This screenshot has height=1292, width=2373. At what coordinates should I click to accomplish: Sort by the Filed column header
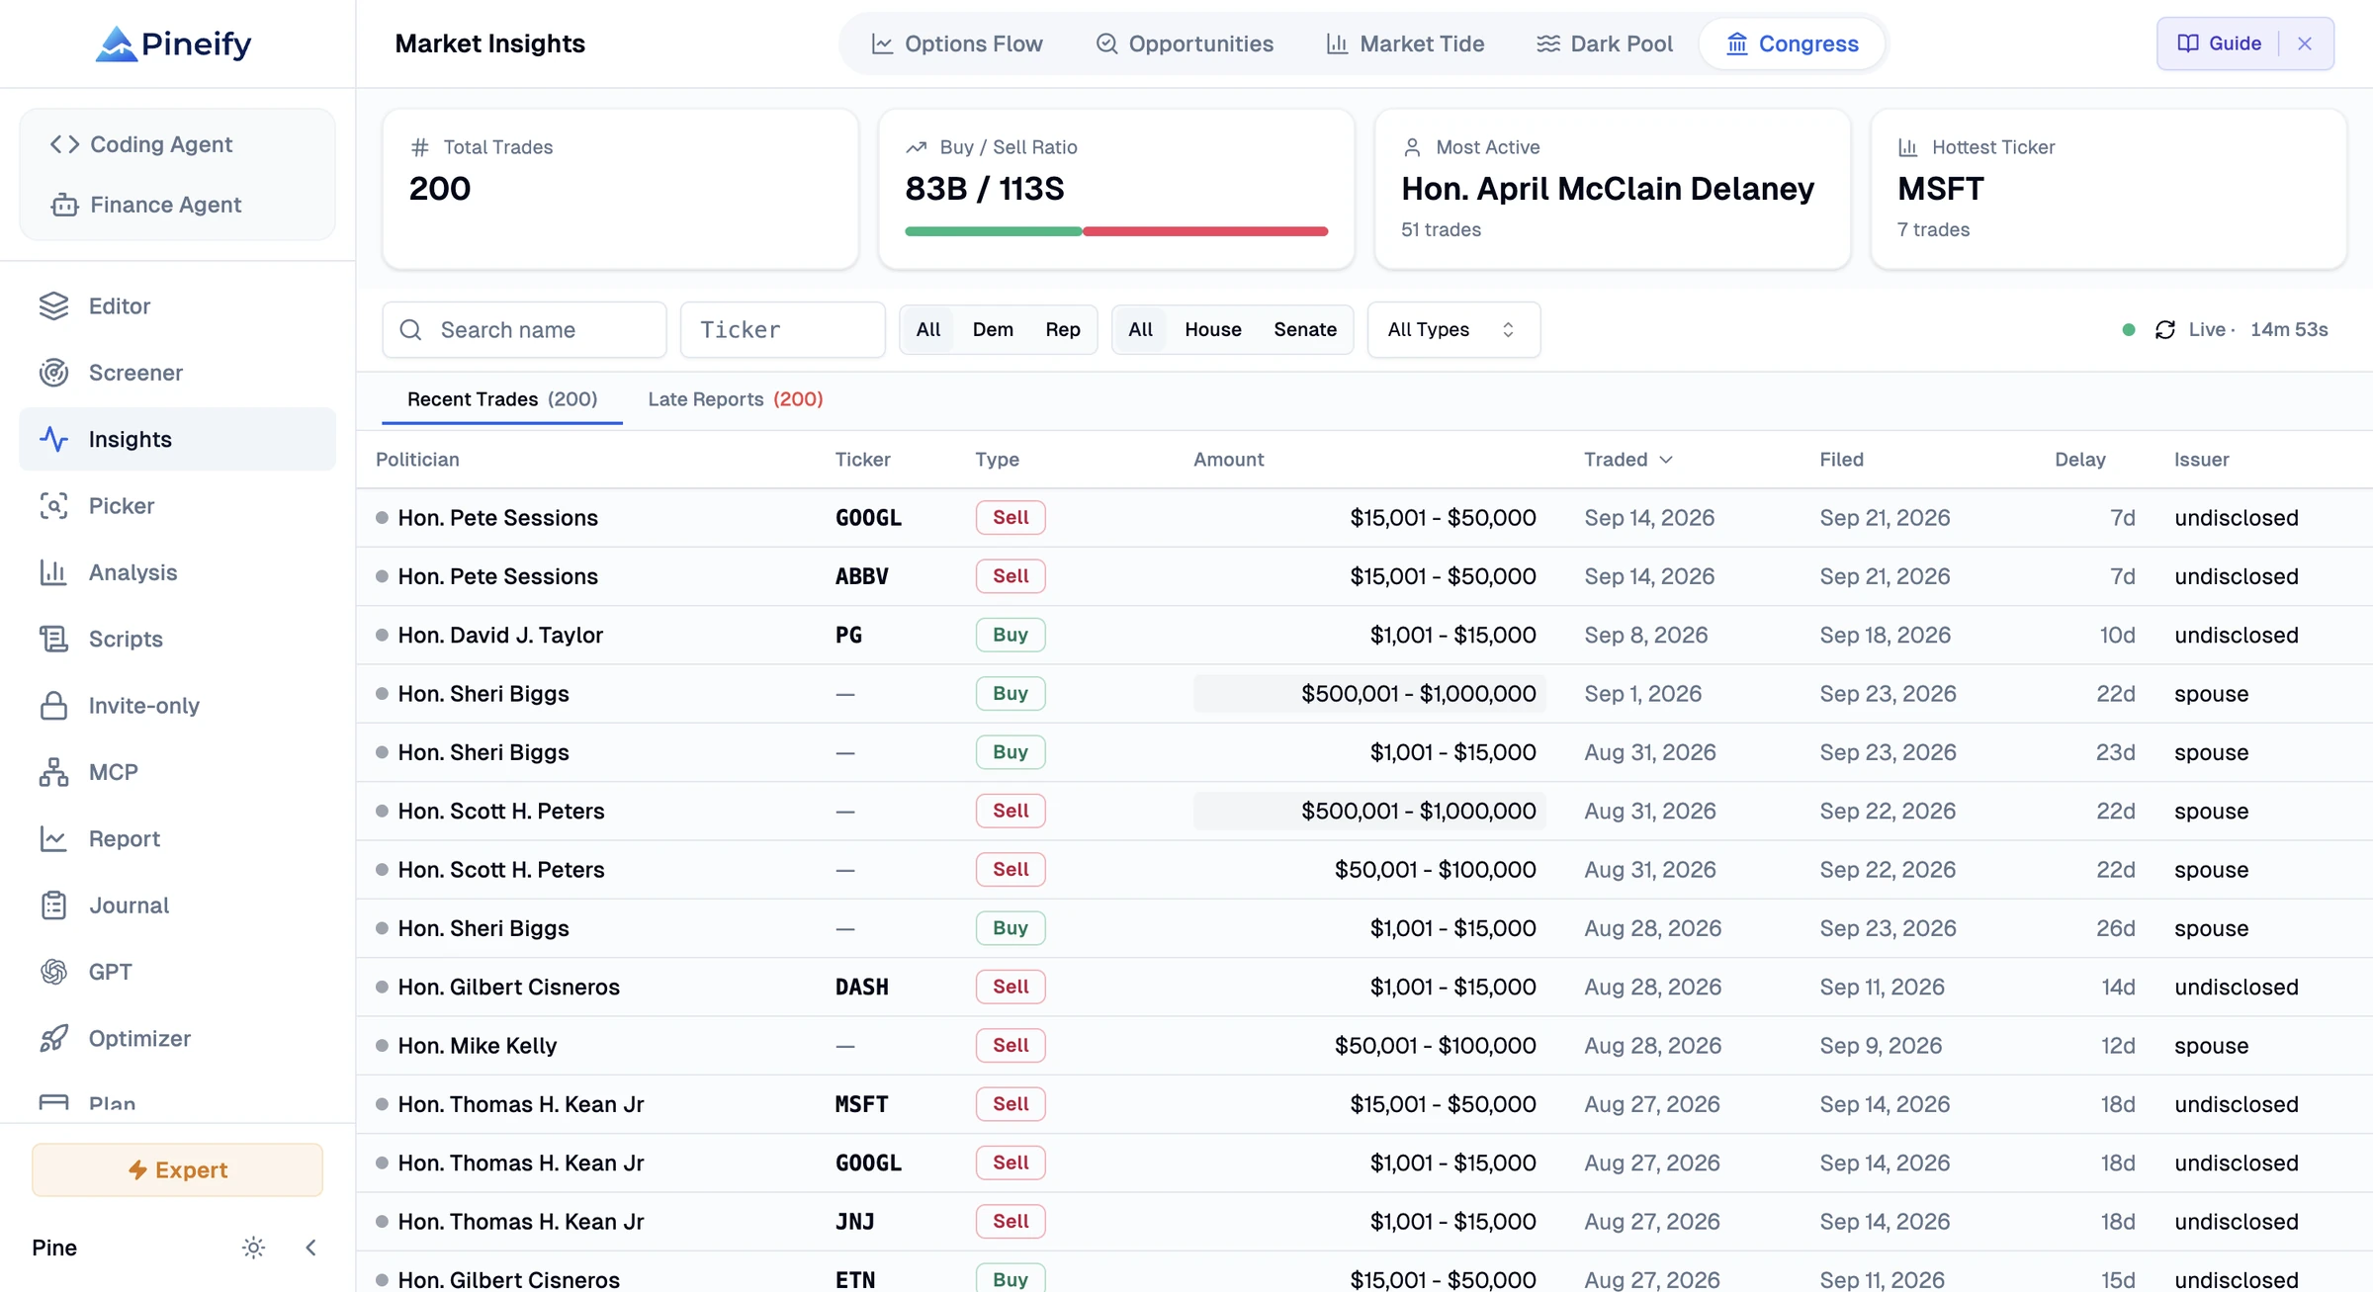coord(1841,460)
